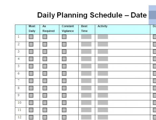Click the Date field next to the title
Viewport: 156px width, 120px height.
click(x=152, y=15)
